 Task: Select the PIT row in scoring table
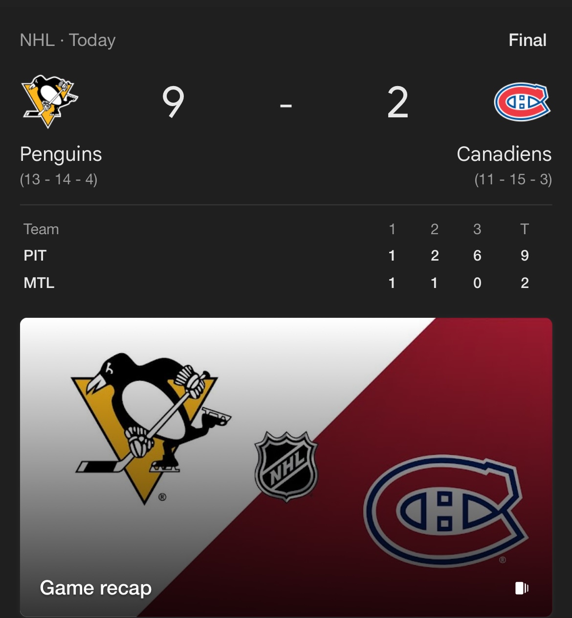point(286,256)
